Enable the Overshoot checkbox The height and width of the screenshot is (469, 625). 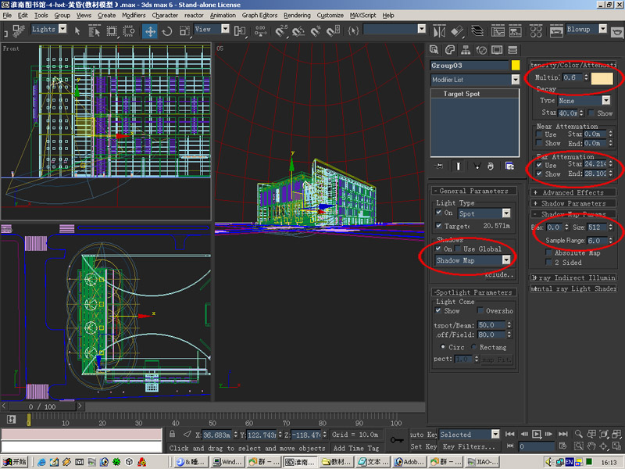coord(480,310)
